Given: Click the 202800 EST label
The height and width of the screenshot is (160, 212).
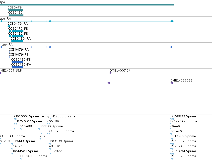Looking at the screenshot, I should point(46,136).
